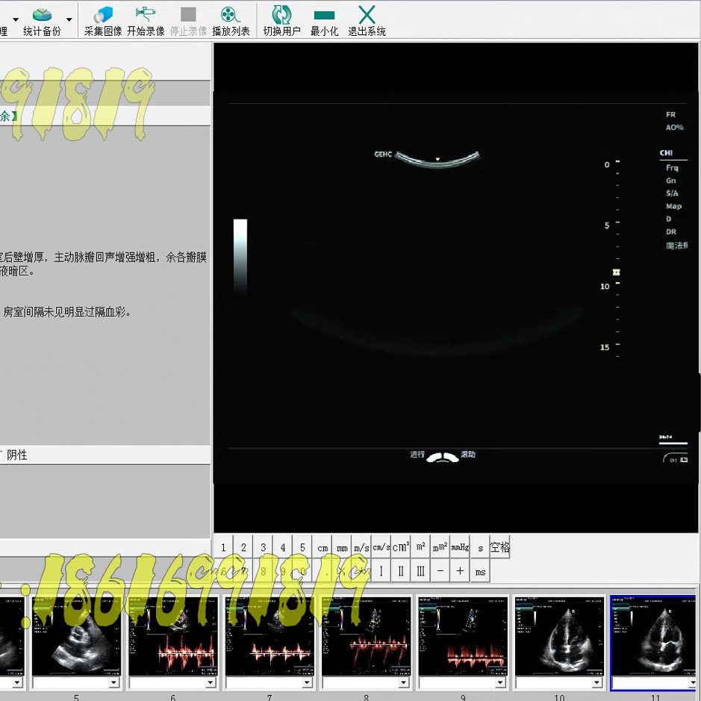Image resolution: width=701 pixels, height=701 pixels.
Task: Click the greyed 停止录像 stop recording icon
Action: 188,21
